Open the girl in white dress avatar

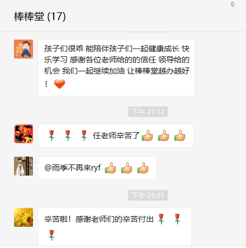pyautogui.click(x=23, y=166)
